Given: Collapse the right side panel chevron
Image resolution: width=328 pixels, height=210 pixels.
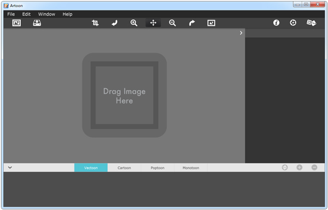Looking at the screenshot, I should point(241,33).
